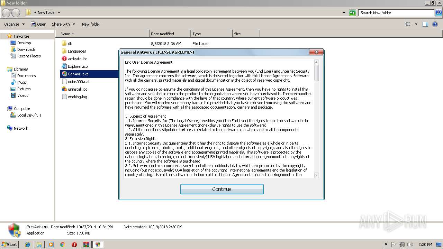Sort by Date modified column

(x=170, y=34)
